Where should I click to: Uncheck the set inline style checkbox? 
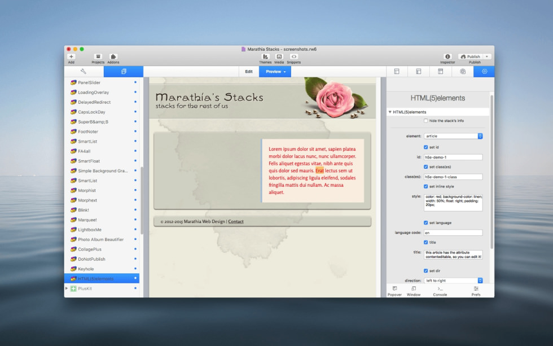(425, 187)
